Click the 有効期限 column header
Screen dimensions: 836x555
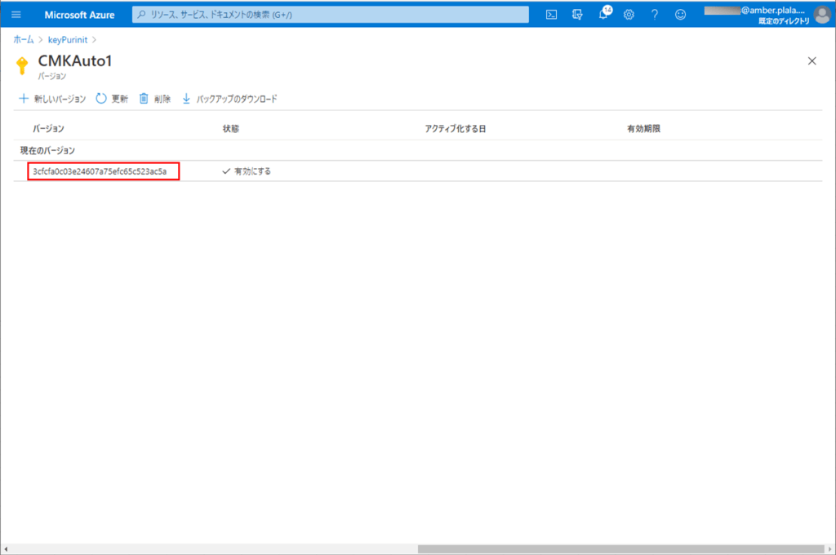pyautogui.click(x=643, y=128)
